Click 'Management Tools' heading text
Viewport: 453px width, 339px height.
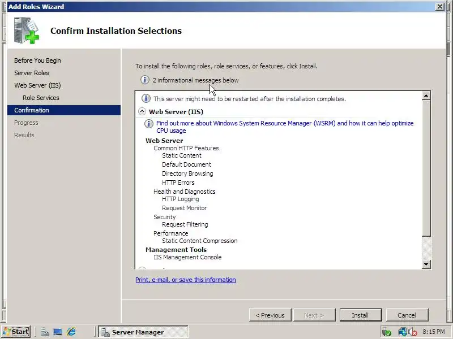[x=176, y=250]
